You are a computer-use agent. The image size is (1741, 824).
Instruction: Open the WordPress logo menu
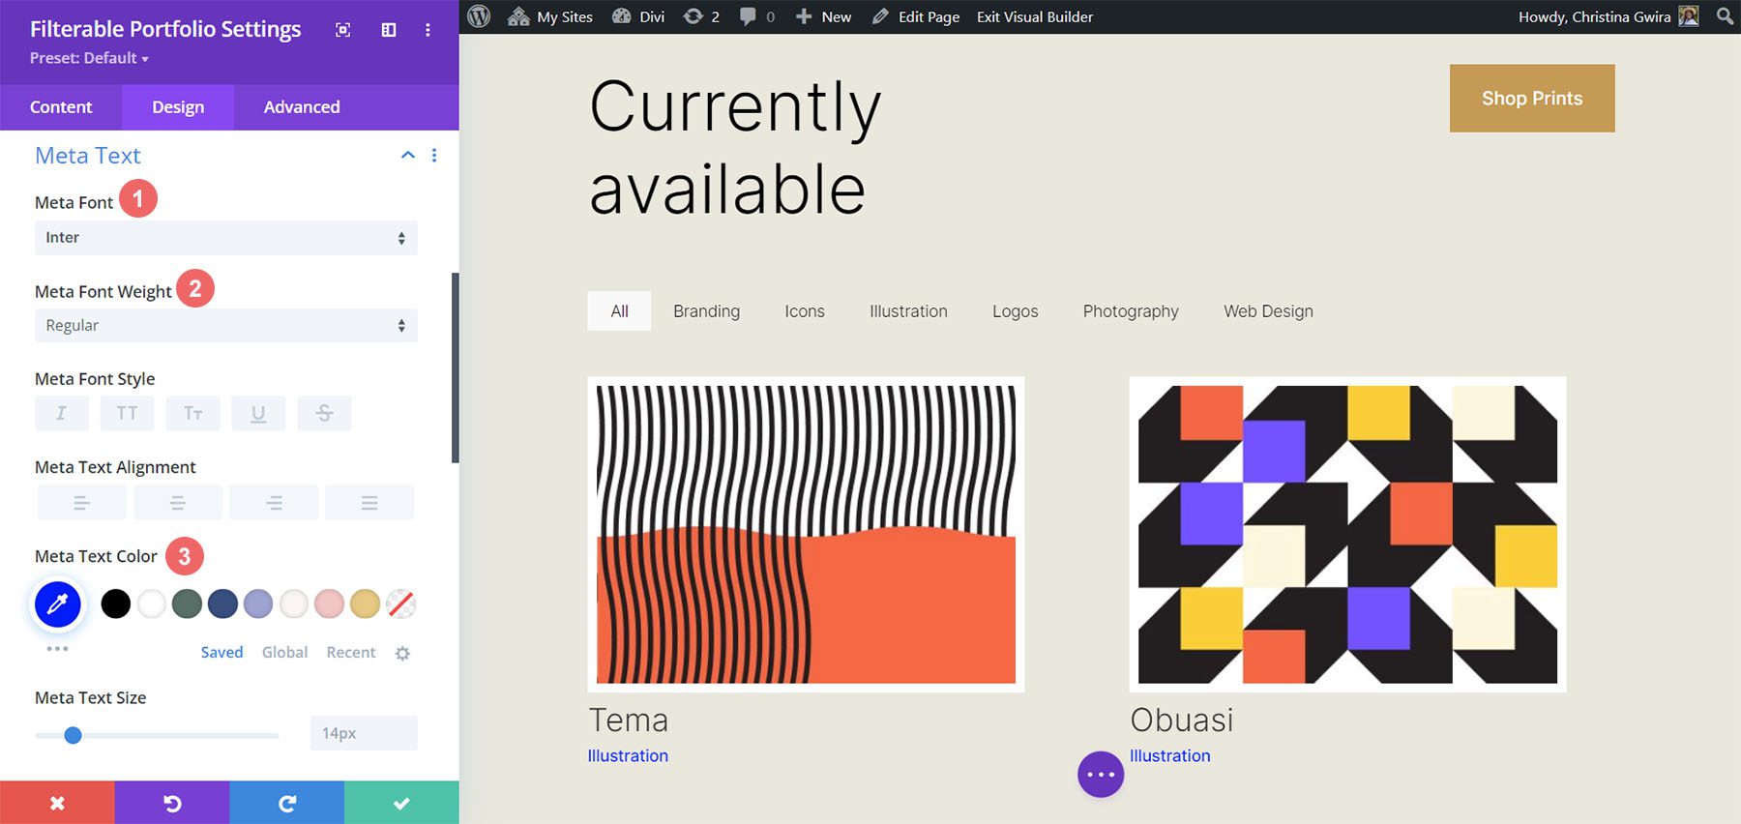coord(479,16)
